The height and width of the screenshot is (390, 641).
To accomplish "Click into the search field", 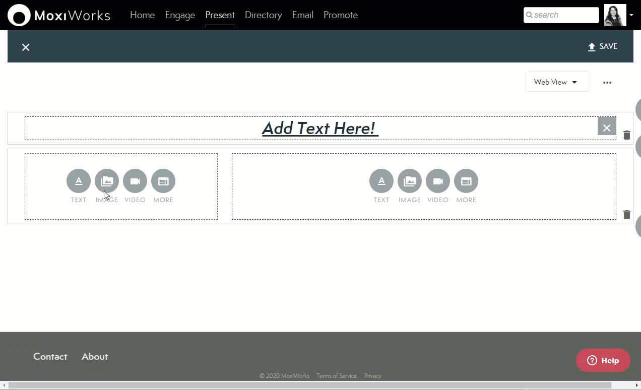I will pyautogui.click(x=561, y=15).
